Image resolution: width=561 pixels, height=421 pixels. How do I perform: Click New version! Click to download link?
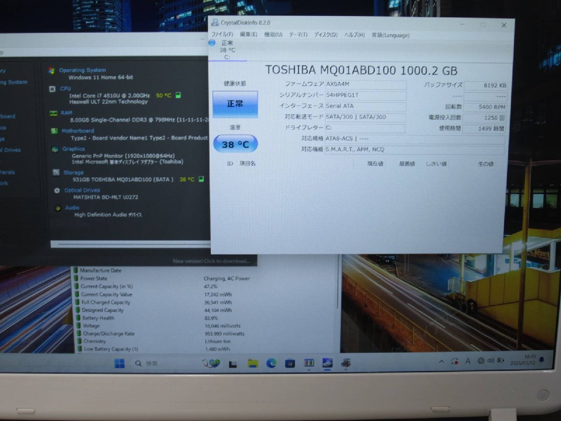(x=212, y=261)
